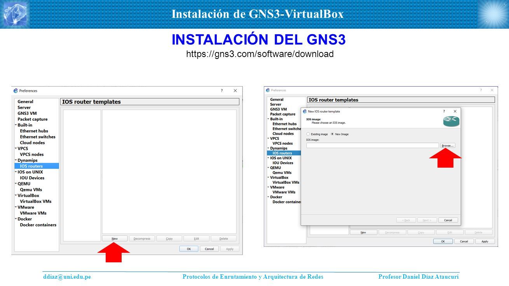Close the New IOS router template dialog
Viewport: 509px width, 286px height.
click(x=455, y=111)
